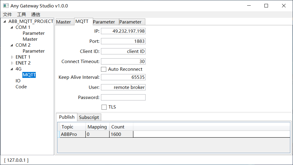The width and height of the screenshot is (293, 165).
Task: Click into the Password field
Action: pyautogui.click(x=123, y=98)
